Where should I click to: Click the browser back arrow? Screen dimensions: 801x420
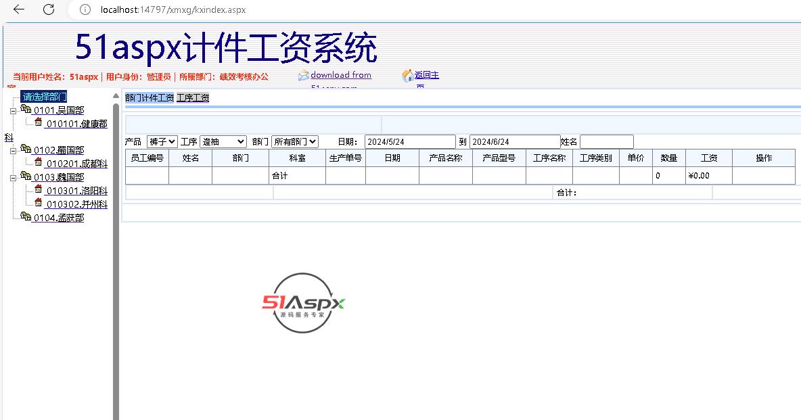(19, 9)
